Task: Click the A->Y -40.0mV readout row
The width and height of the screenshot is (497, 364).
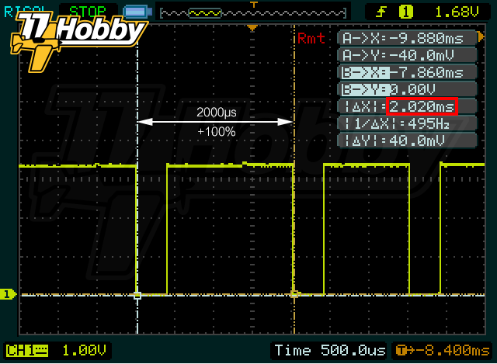Action: pyautogui.click(x=407, y=55)
